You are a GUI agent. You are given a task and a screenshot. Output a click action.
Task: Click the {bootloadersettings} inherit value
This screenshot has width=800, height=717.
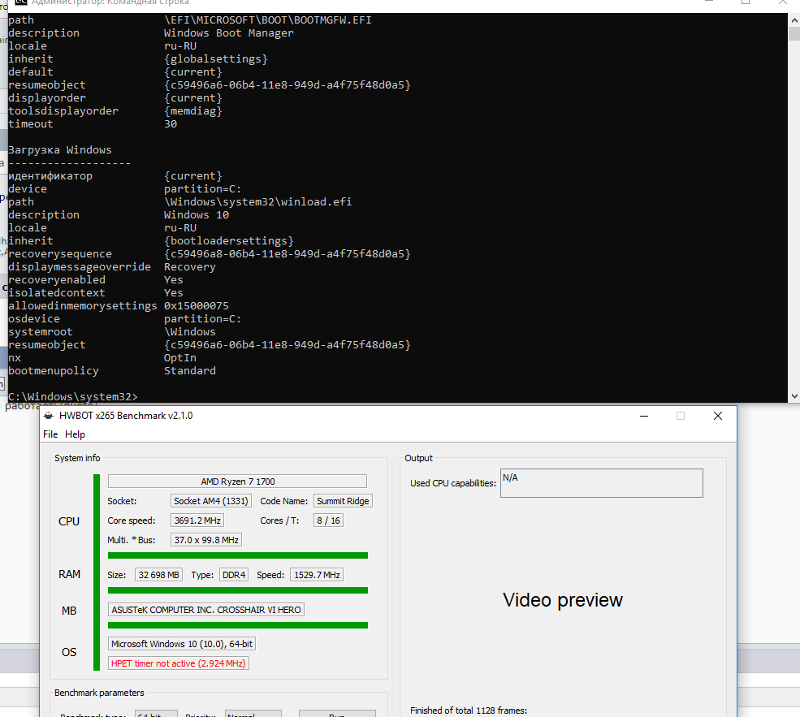[228, 240]
